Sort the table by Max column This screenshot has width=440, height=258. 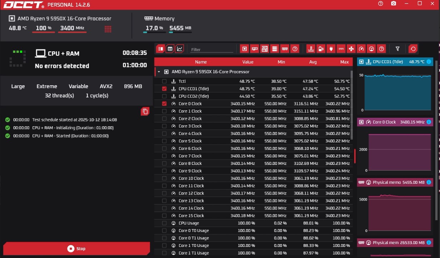[x=345, y=62]
